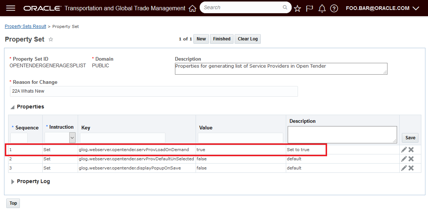This screenshot has width=428, height=211.
Task: Click the flag icon in header
Action: click(x=309, y=8)
